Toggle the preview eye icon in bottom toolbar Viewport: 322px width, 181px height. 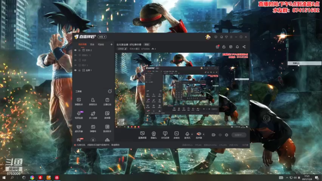[x=220, y=135]
